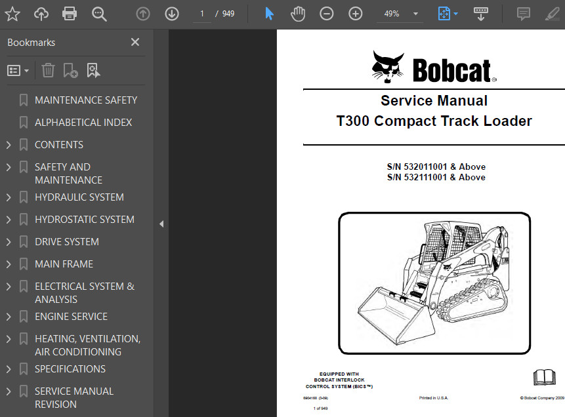Select the highlight pen tool

point(552,14)
